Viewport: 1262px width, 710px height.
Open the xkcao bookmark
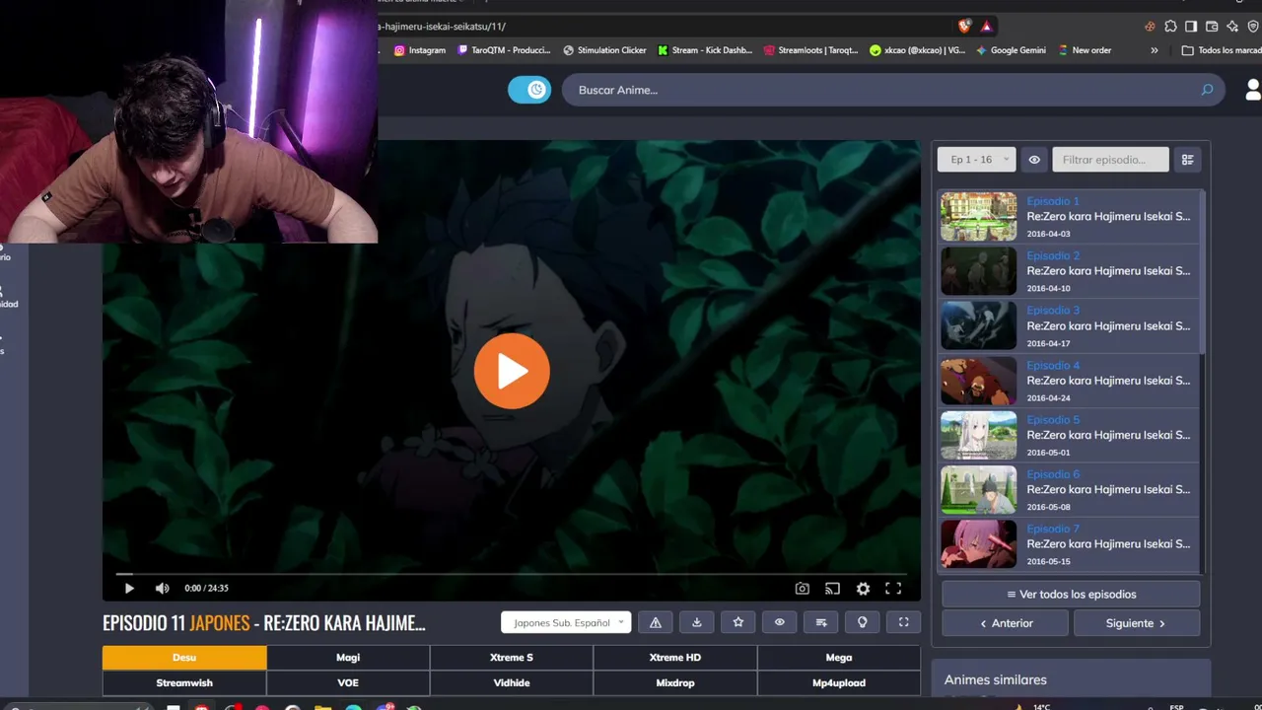click(x=918, y=50)
